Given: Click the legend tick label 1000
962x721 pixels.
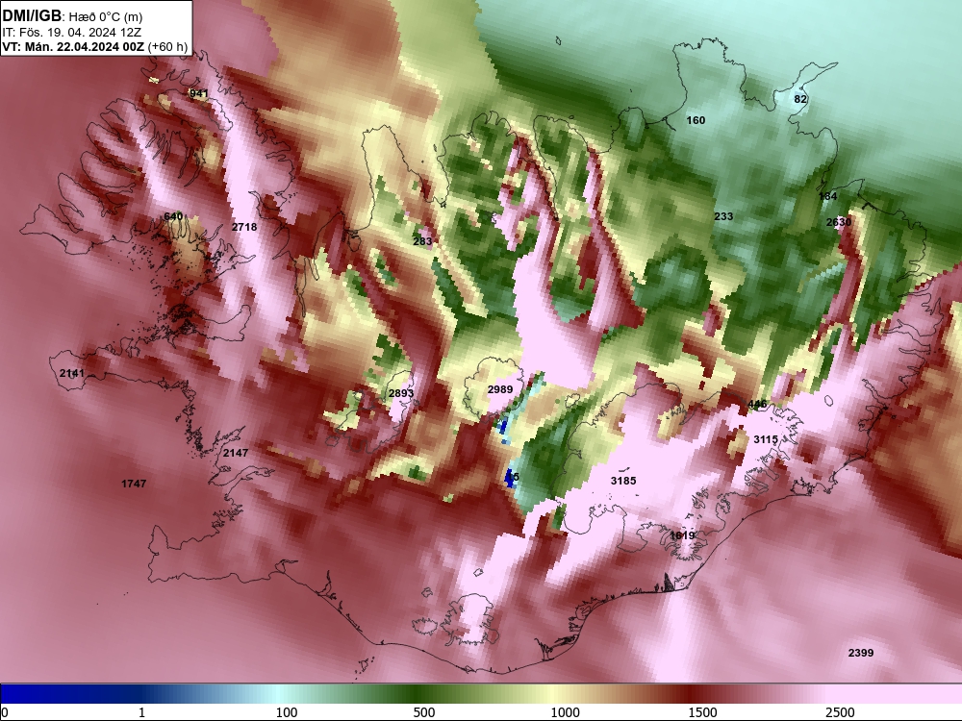Looking at the screenshot, I should click(565, 712).
